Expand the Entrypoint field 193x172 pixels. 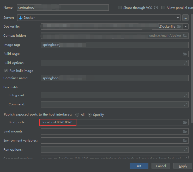click(x=185, y=95)
